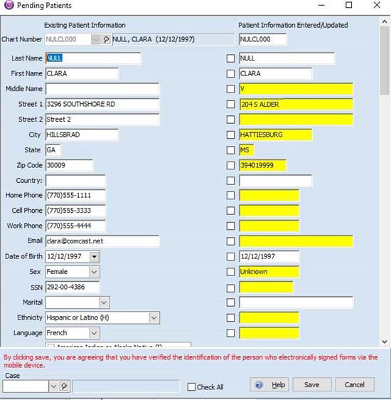Image resolution: width=391 pixels, height=400 pixels.
Task: Open the Help button
Action: click(x=269, y=384)
